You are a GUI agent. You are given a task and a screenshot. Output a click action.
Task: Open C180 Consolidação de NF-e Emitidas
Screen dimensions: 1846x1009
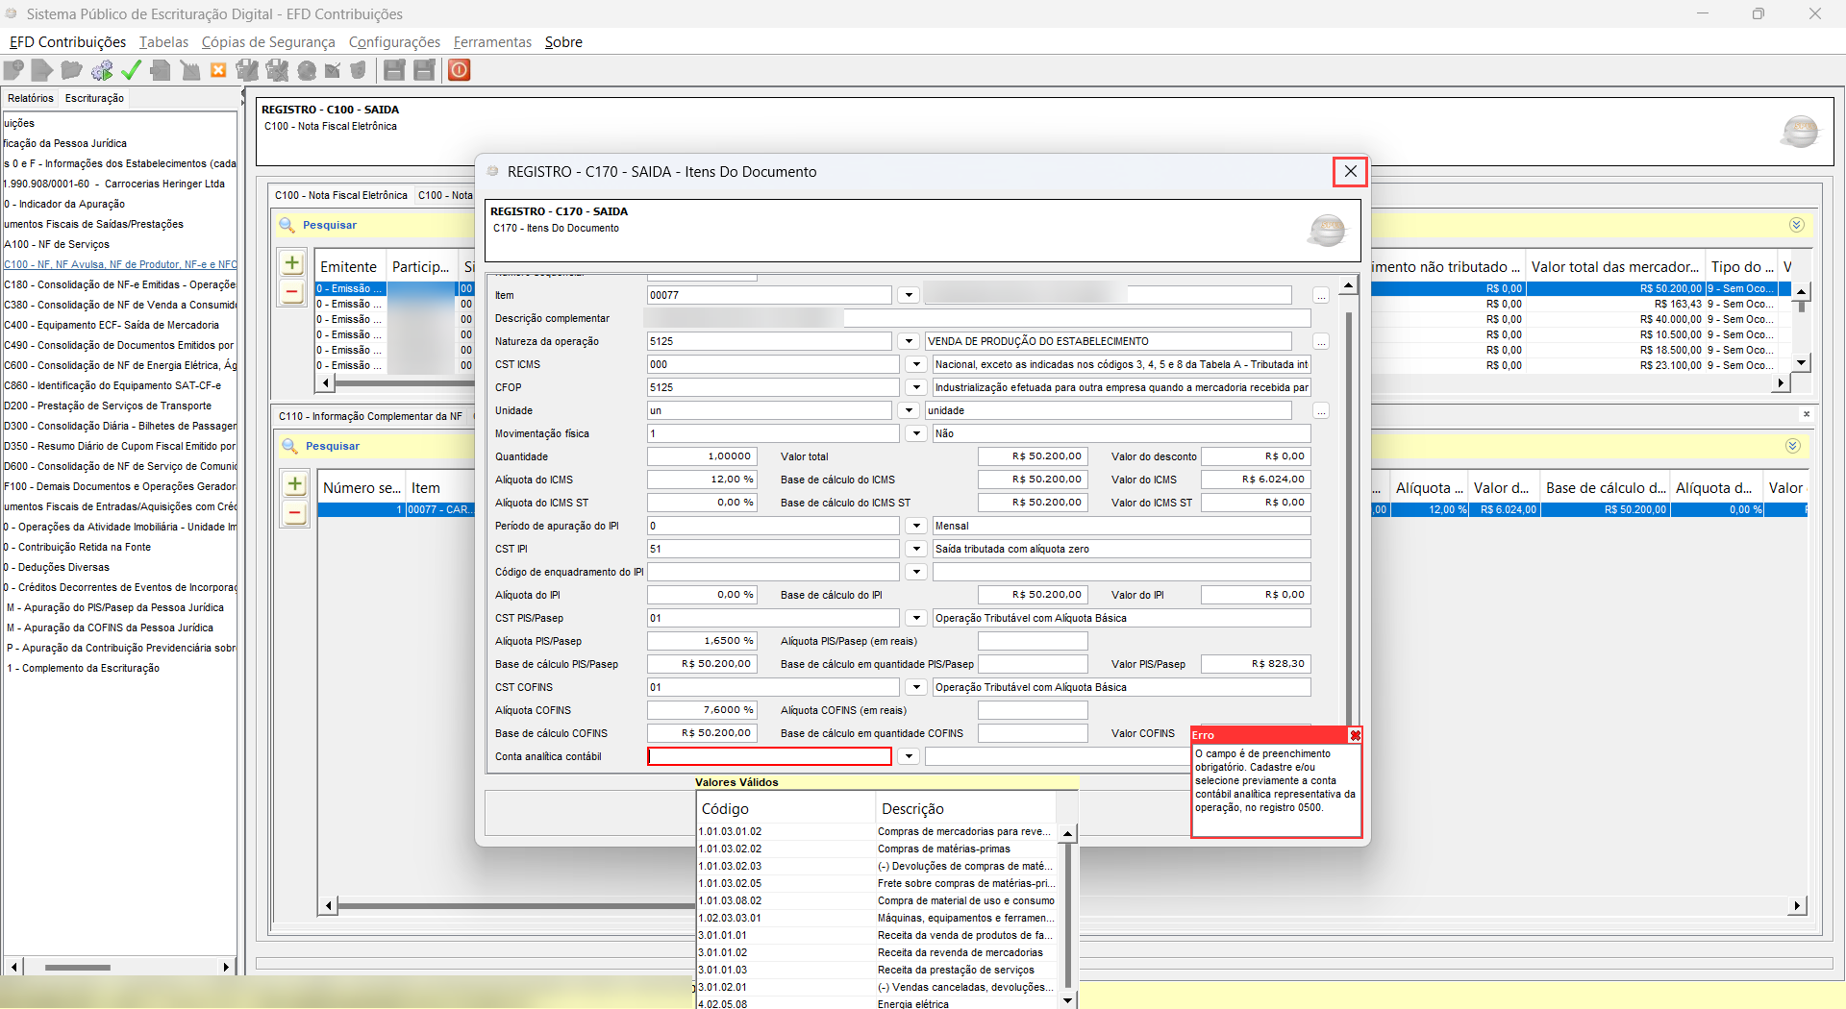[119, 284]
